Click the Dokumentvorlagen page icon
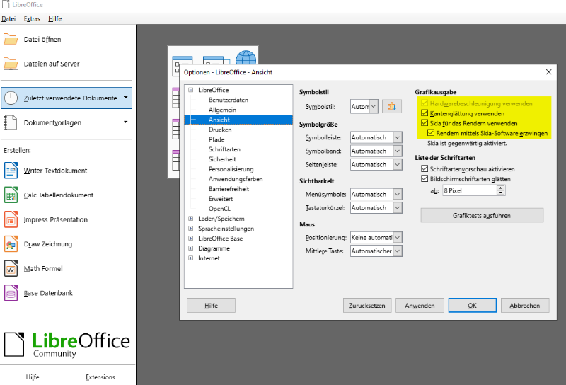The height and width of the screenshot is (385, 566). [x=11, y=122]
